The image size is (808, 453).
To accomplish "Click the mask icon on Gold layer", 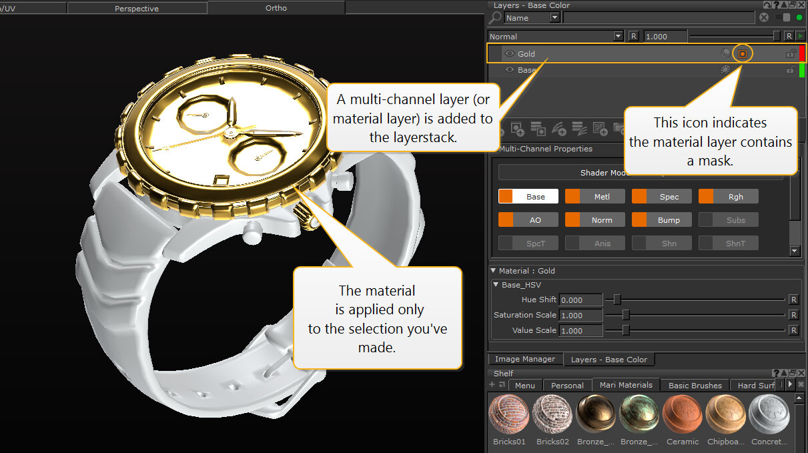I will 743,53.
